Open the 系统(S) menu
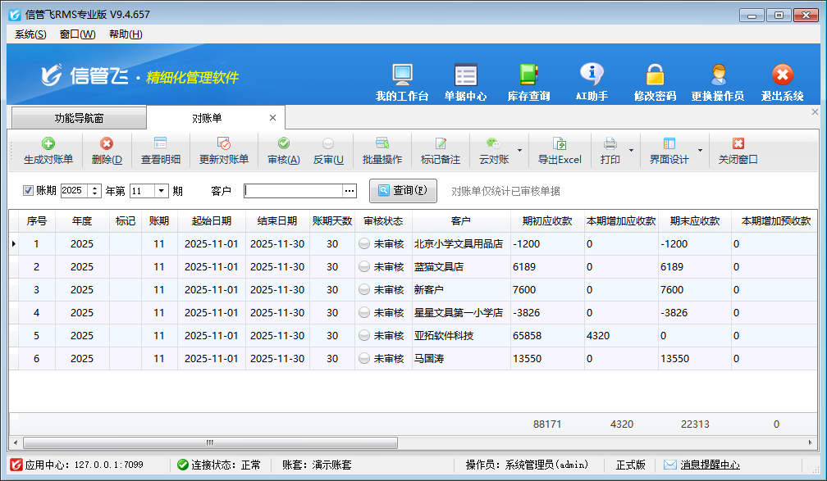The image size is (827, 481). 30,34
